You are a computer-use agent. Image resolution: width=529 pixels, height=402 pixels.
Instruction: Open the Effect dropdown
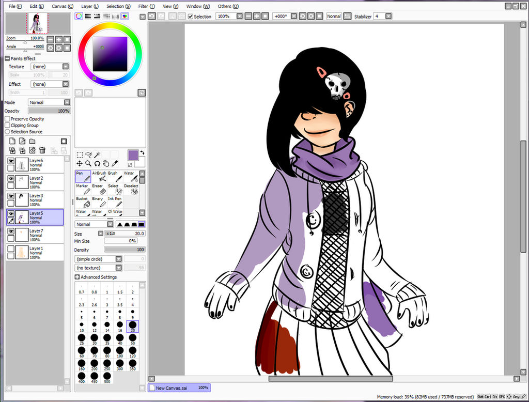pos(50,84)
